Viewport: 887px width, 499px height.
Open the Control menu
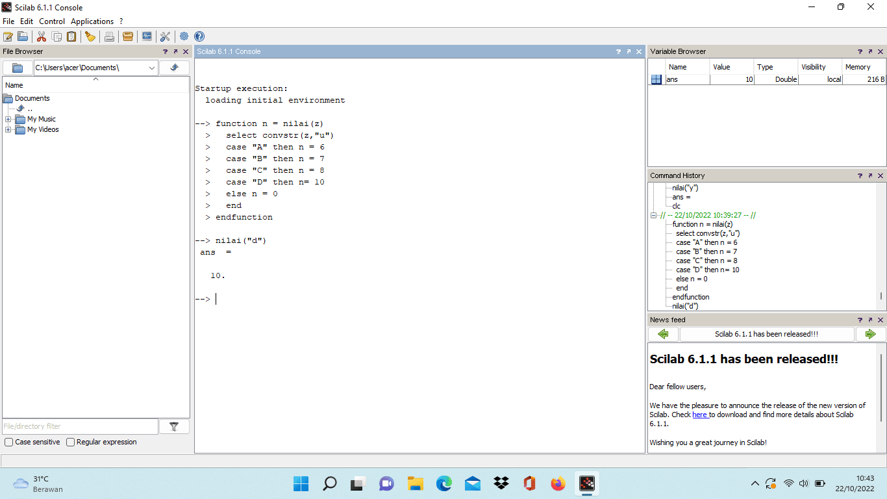[52, 21]
